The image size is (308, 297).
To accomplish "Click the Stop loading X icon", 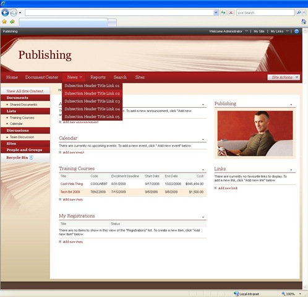I will 231,13.
